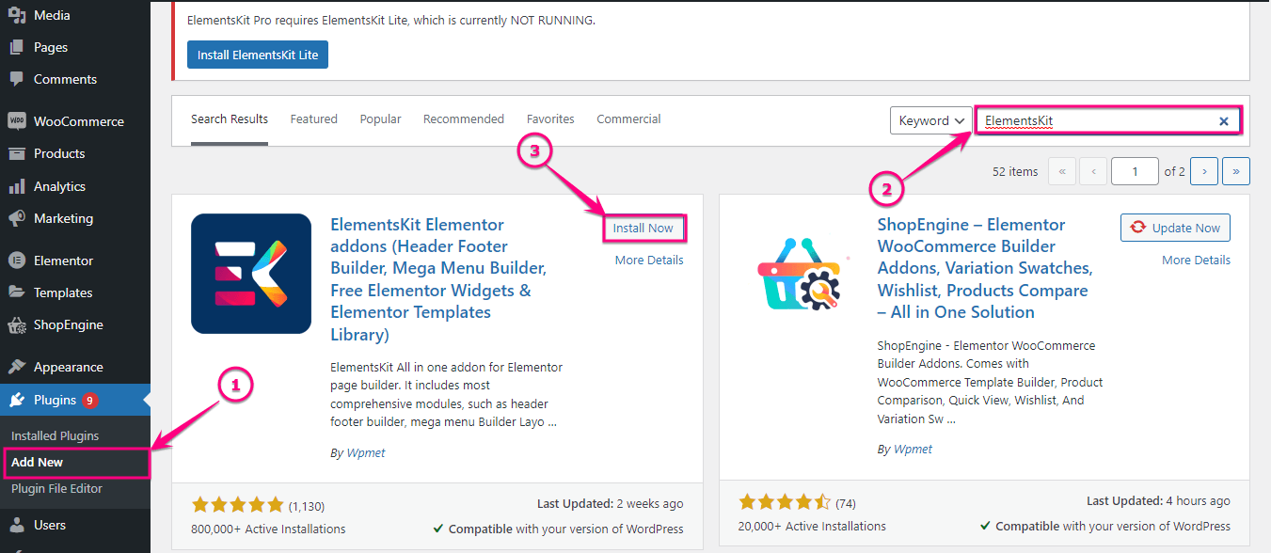Click the Elementor logo icon
1271x553 pixels.
(17, 261)
